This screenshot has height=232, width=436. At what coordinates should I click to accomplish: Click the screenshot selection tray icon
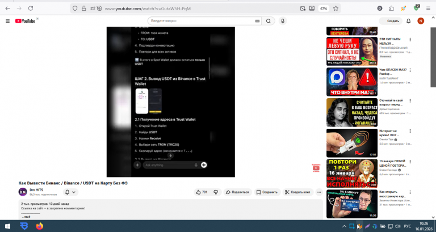[351, 226]
